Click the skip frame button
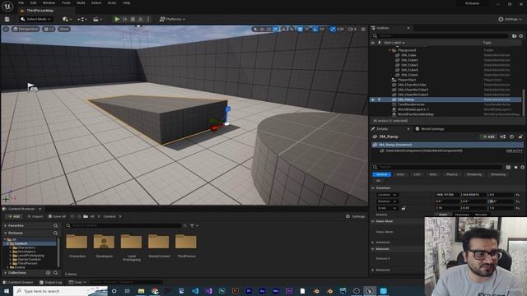This screenshot has width=527, height=296. [125, 19]
